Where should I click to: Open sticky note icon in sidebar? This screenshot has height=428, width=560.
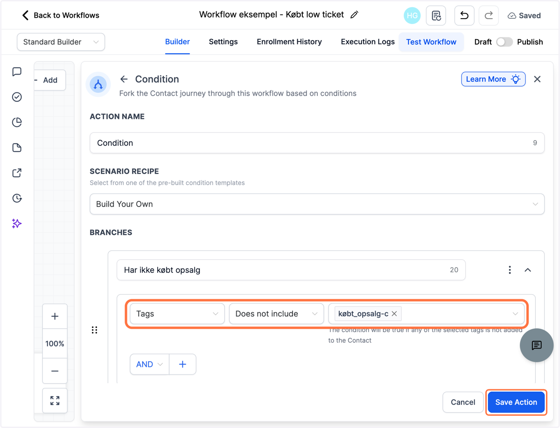click(17, 148)
